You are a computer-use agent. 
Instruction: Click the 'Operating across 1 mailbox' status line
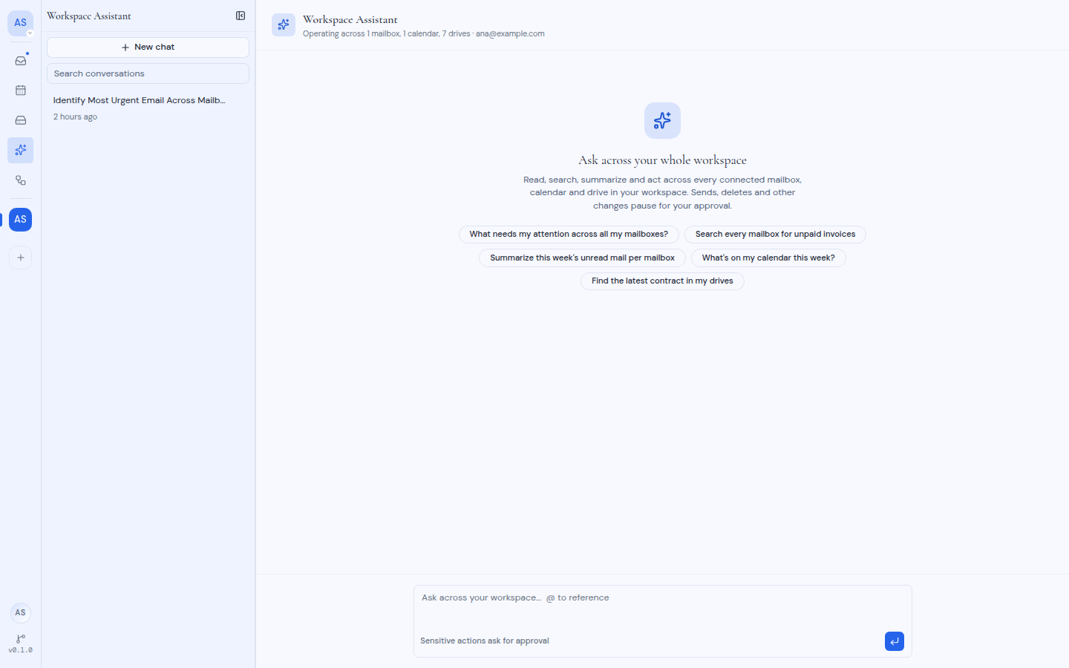click(424, 34)
